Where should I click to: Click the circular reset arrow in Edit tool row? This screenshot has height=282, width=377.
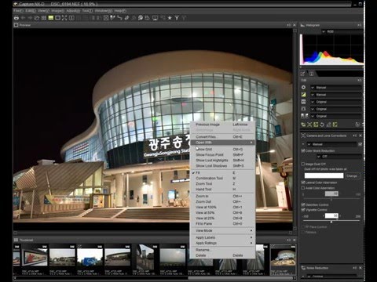tap(322, 125)
